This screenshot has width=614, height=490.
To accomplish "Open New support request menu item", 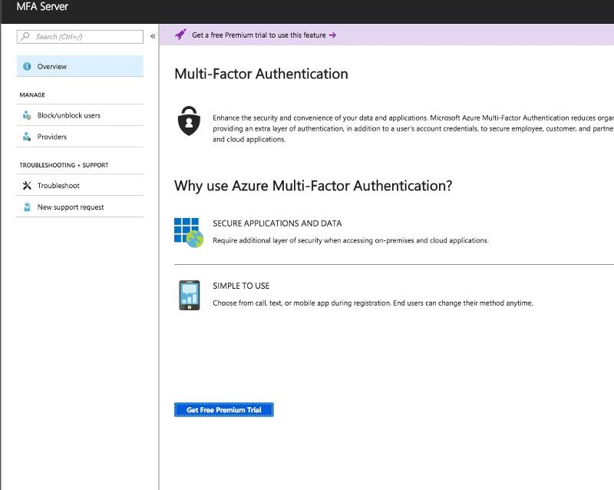I will (80, 207).
